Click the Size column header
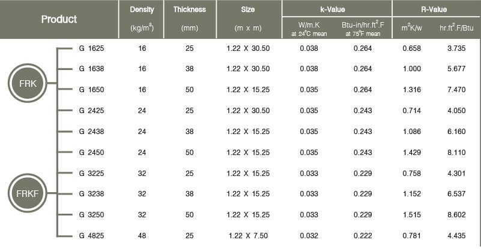Viewport: 481px width, 252px height. click(x=248, y=10)
